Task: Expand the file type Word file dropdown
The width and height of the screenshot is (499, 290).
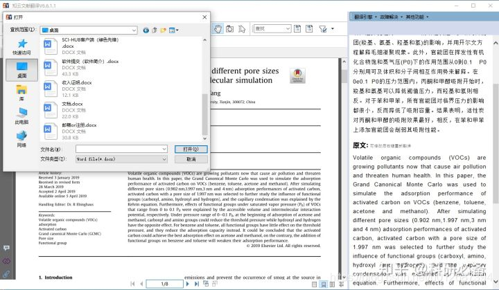Action: pyautogui.click(x=164, y=159)
